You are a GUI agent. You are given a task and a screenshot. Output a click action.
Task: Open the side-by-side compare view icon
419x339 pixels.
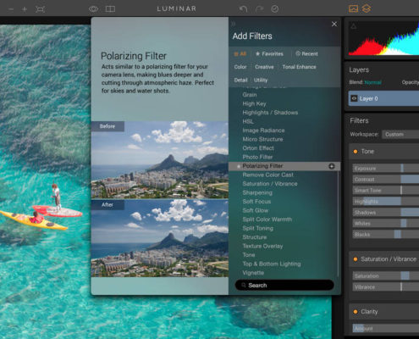tap(110, 9)
